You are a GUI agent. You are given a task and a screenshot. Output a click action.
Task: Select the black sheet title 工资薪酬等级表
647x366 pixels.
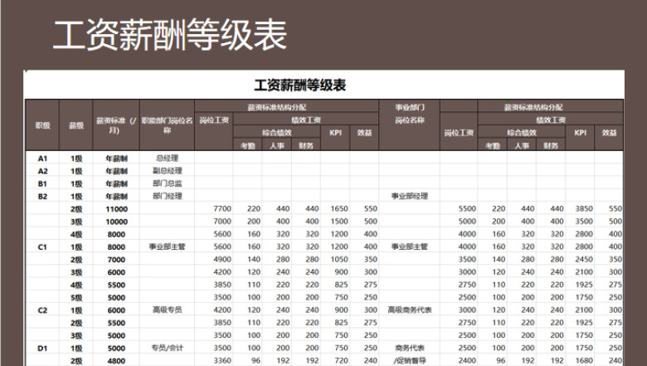click(300, 85)
